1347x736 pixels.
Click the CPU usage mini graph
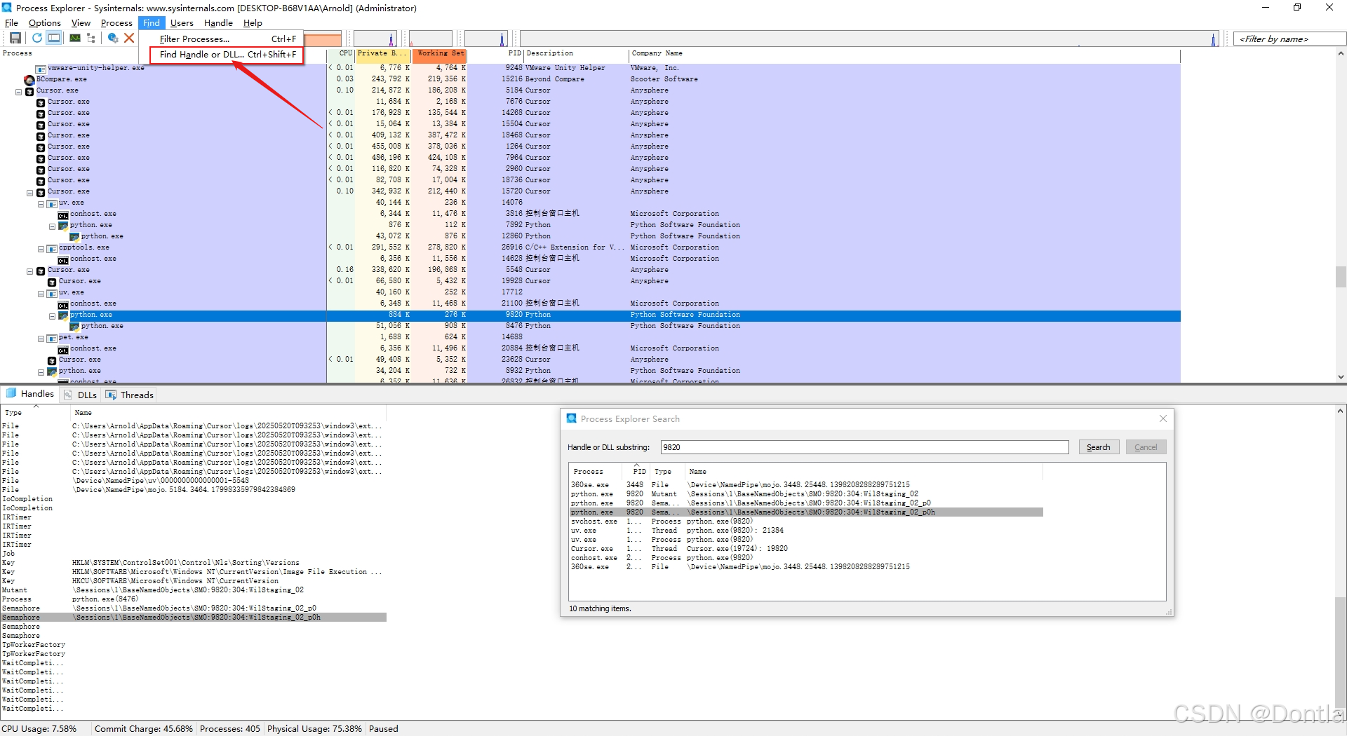coord(375,39)
